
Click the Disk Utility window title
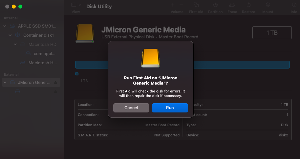[99, 7]
